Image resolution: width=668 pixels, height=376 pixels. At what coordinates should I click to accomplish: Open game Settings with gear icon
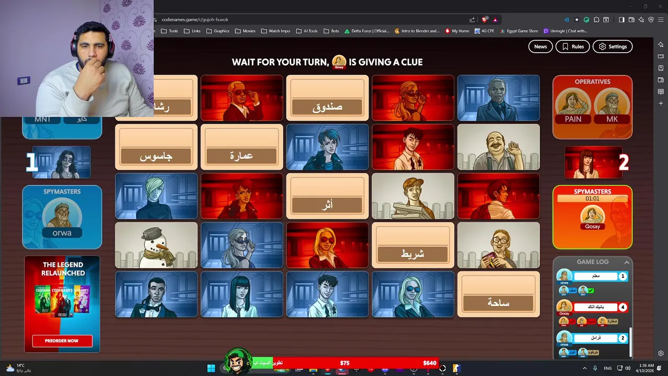pos(613,46)
